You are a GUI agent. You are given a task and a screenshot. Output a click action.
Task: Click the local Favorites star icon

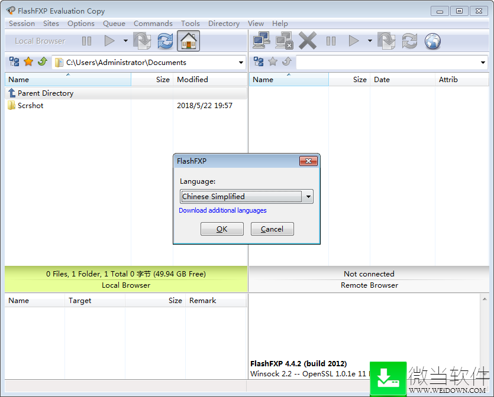pyautogui.click(x=28, y=61)
